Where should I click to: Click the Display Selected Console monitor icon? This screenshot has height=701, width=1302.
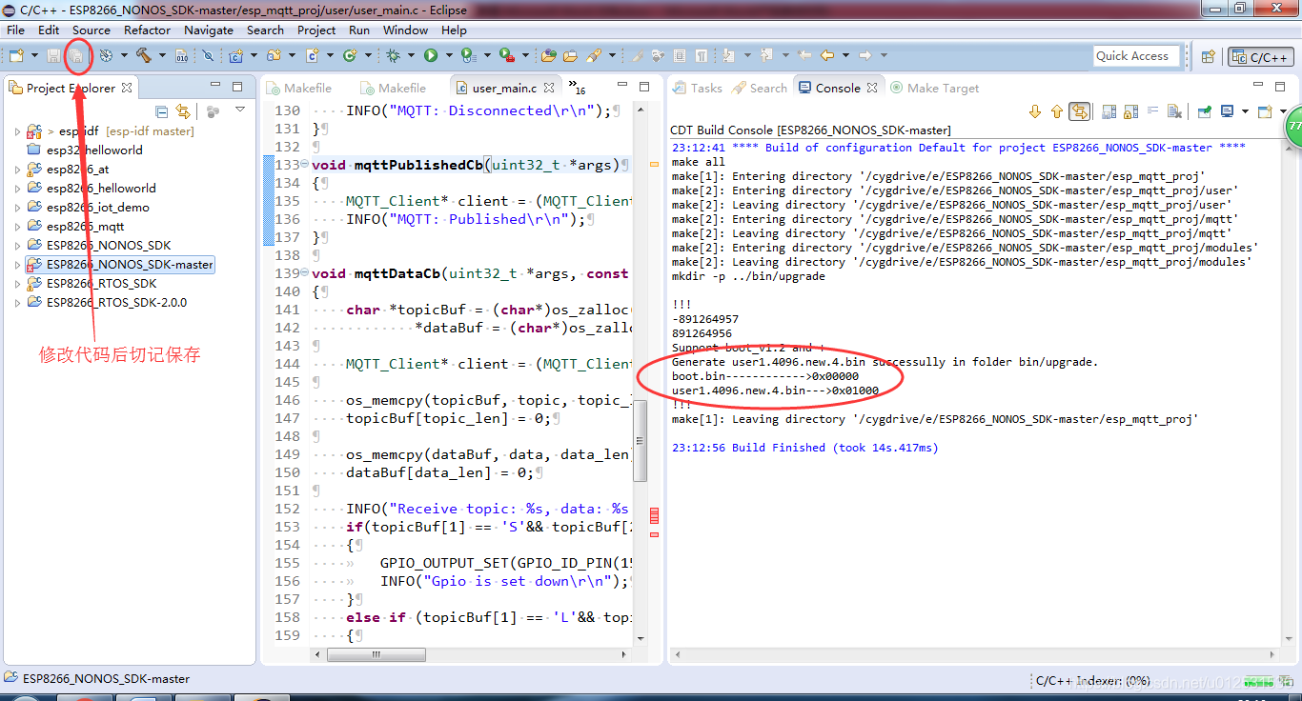pos(1228,111)
